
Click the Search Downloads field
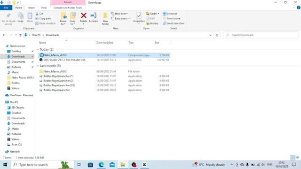pos(261,35)
